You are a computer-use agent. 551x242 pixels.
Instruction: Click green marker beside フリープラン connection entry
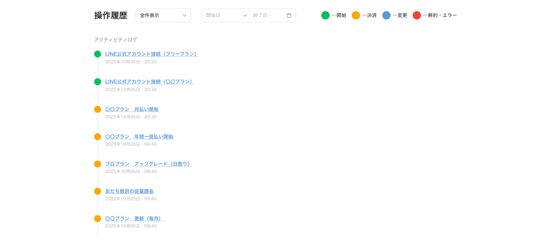click(98, 54)
